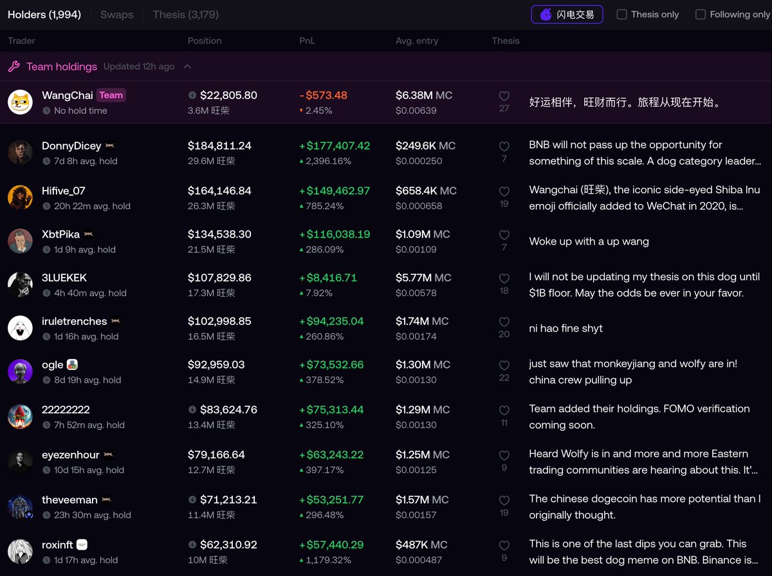Click the Trader column header
Image resolution: width=772 pixels, height=576 pixels.
21,41
